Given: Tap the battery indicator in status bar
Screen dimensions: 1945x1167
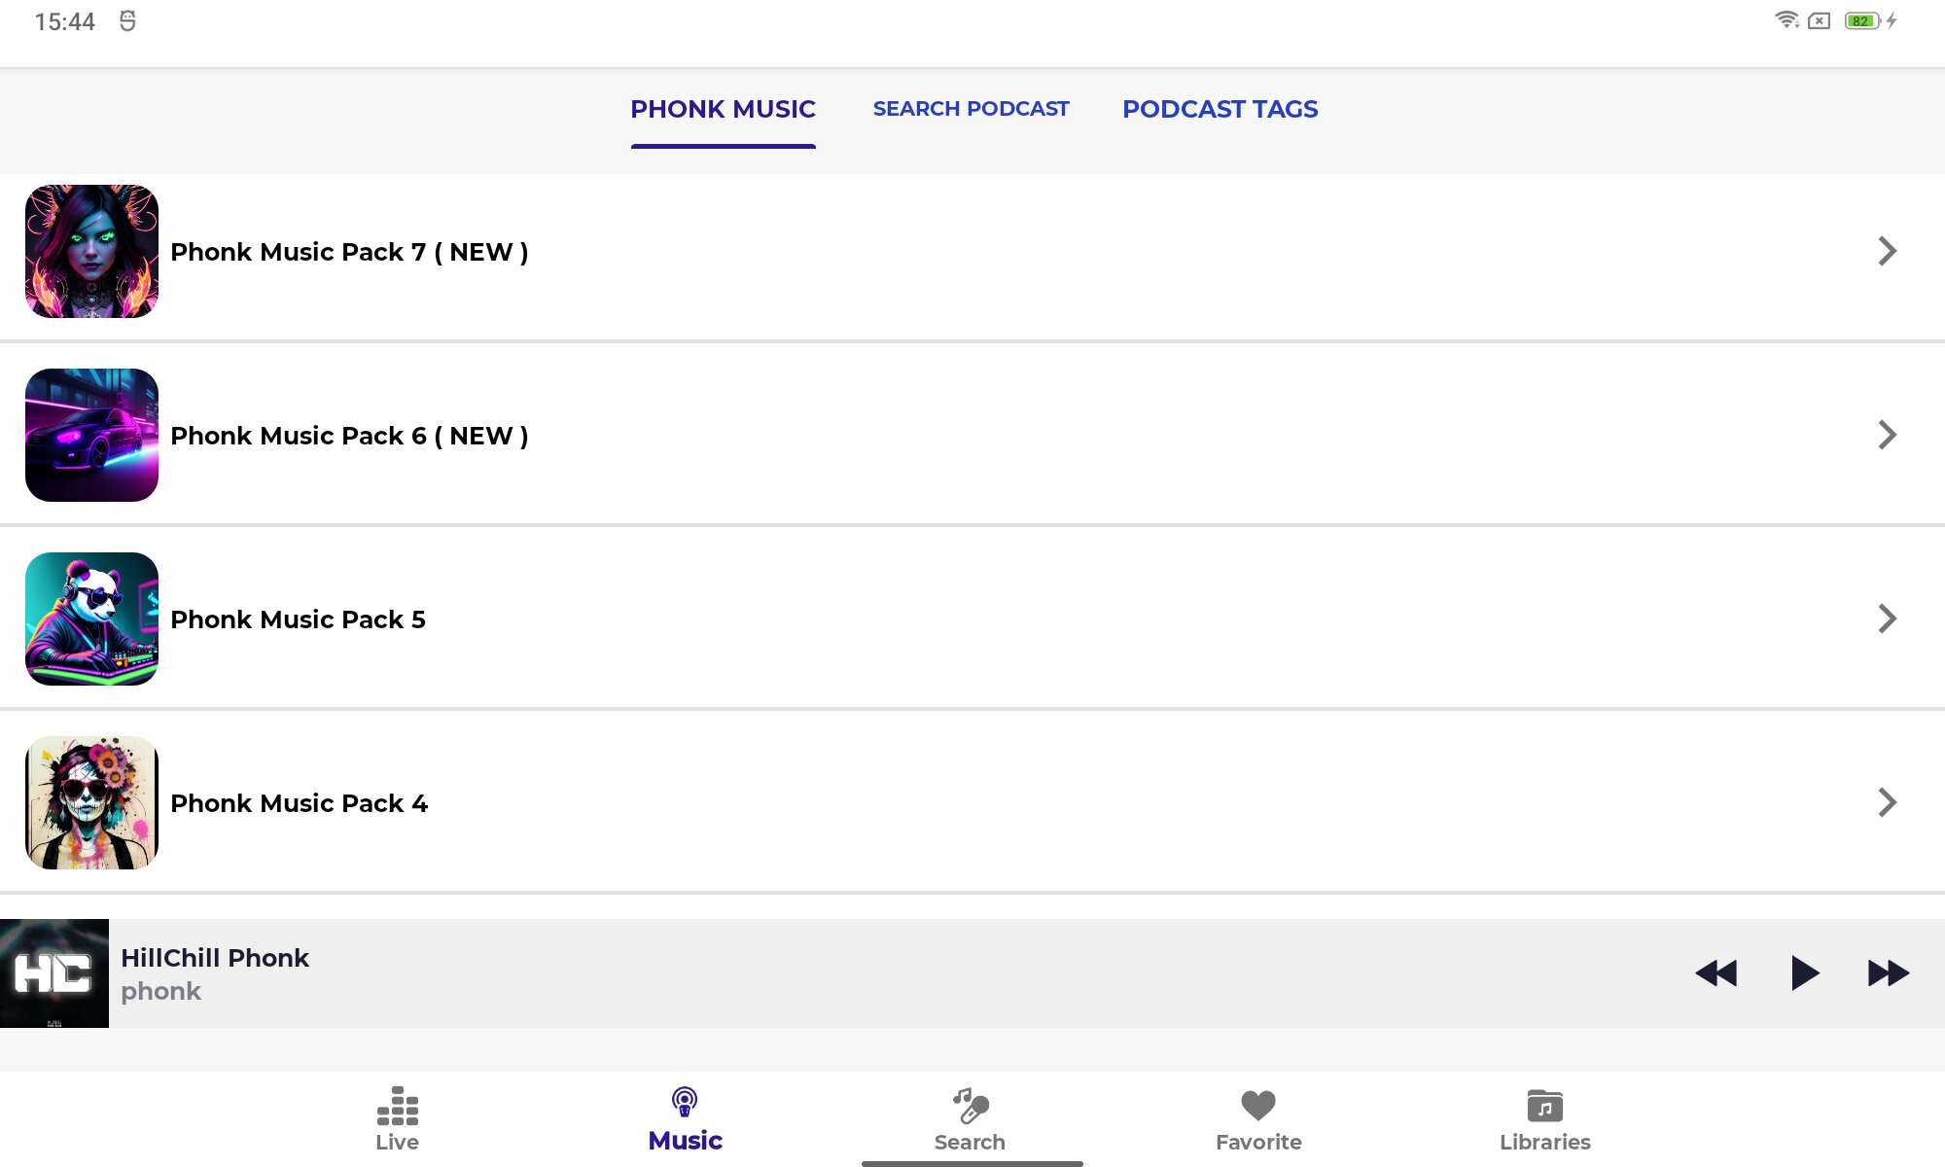Looking at the screenshot, I should point(1861,20).
